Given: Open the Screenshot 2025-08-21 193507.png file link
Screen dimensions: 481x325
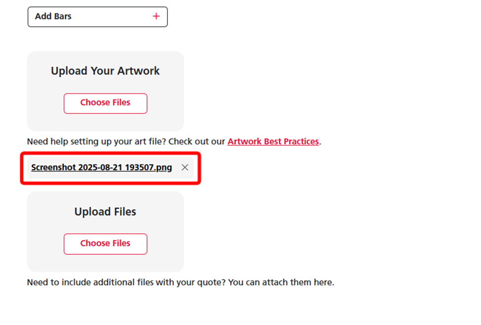Looking at the screenshot, I should click(x=101, y=167).
